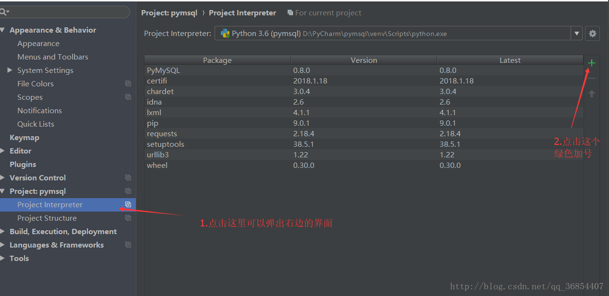This screenshot has height=296, width=609.
Task: Expand the Languages & Frameworks section
Action: click(x=3, y=245)
